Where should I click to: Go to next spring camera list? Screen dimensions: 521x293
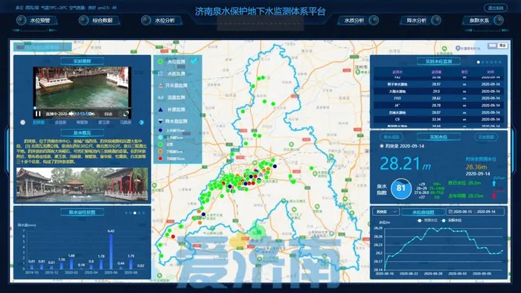click(141, 123)
